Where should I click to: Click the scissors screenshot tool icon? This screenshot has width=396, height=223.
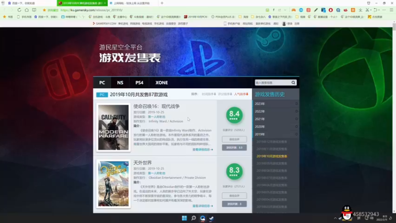tap(367, 10)
